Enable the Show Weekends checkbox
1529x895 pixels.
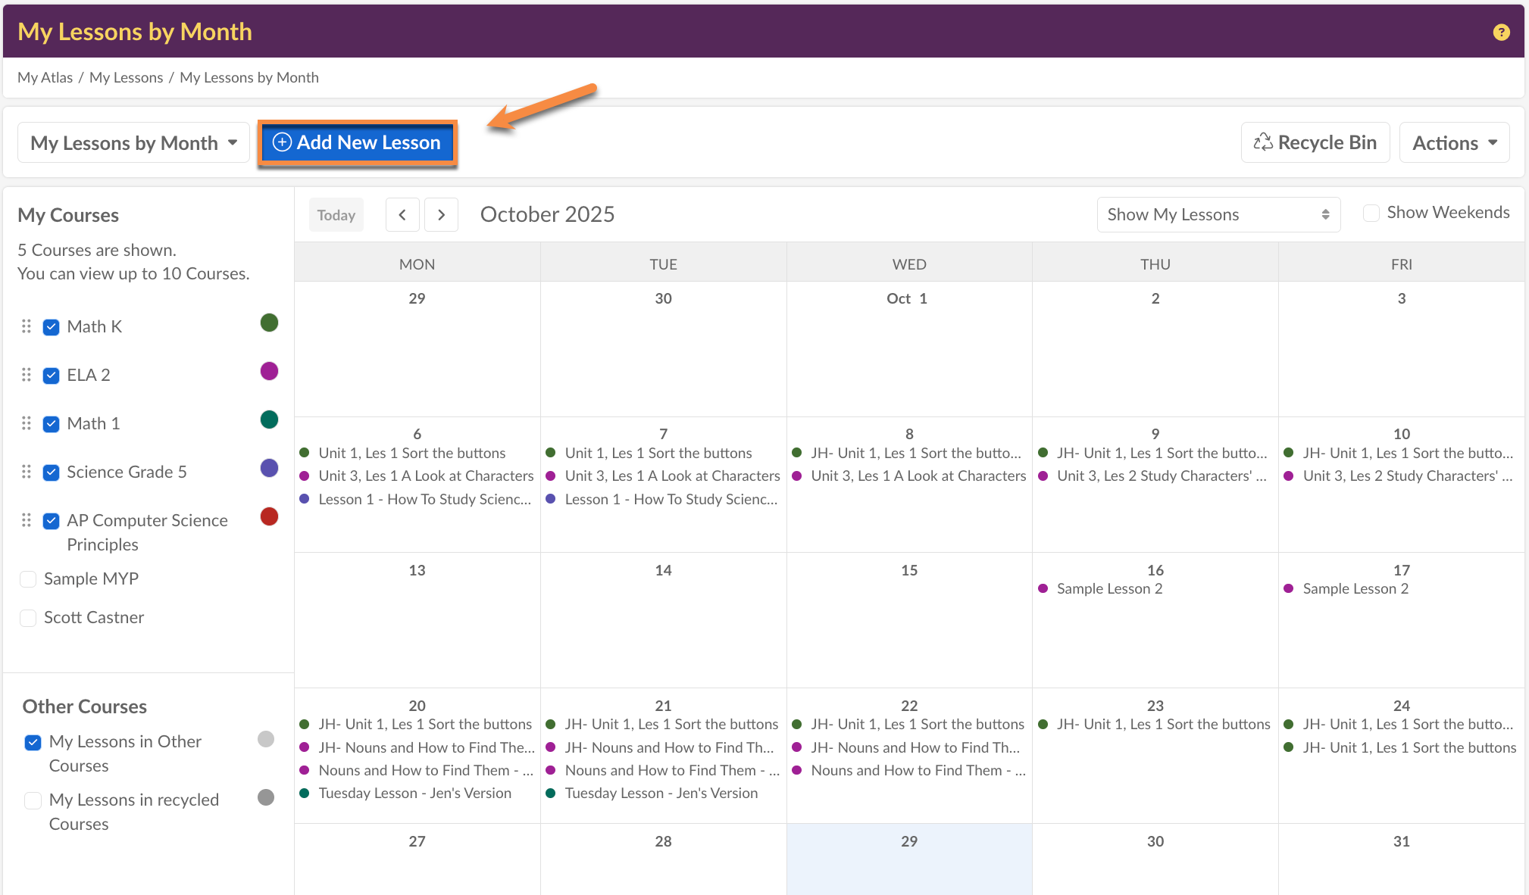coord(1371,214)
